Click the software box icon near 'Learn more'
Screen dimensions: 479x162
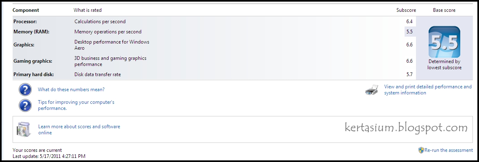[x=23, y=129]
